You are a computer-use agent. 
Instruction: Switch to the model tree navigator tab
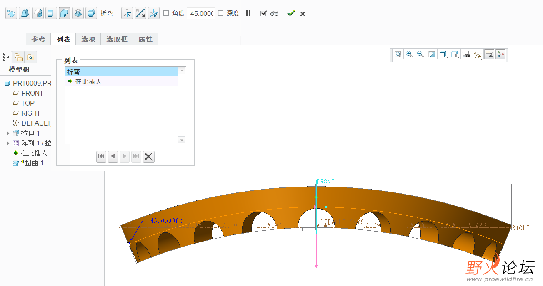click(x=6, y=57)
